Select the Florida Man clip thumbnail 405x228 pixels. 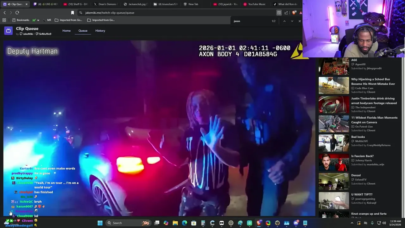[x=334, y=124]
